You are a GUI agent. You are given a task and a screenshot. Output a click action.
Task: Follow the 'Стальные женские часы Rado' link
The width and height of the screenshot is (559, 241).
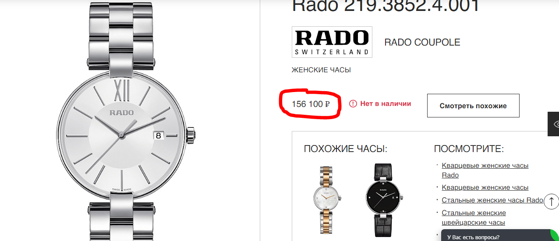[x=492, y=200]
